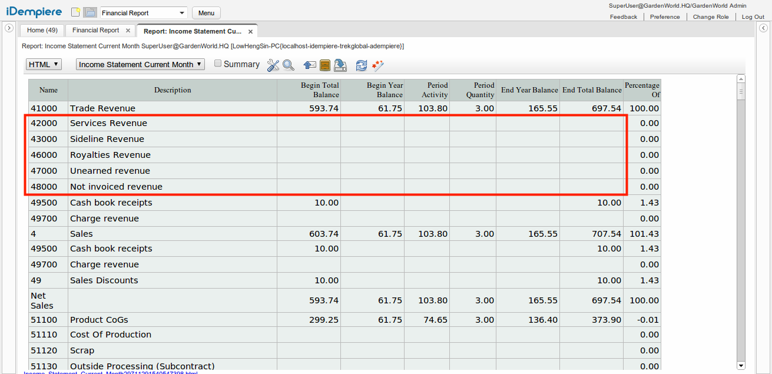This screenshot has height=374, width=772.
Task: Click the folder icon beside Financial Report box
Action: pos(90,12)
